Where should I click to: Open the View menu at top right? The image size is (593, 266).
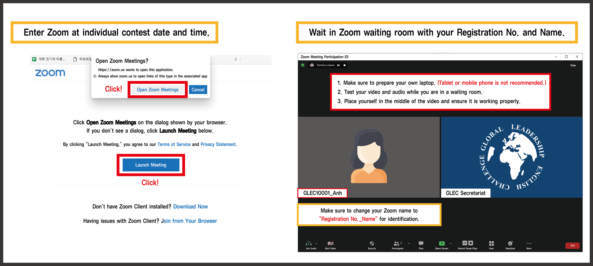(573, 65)
